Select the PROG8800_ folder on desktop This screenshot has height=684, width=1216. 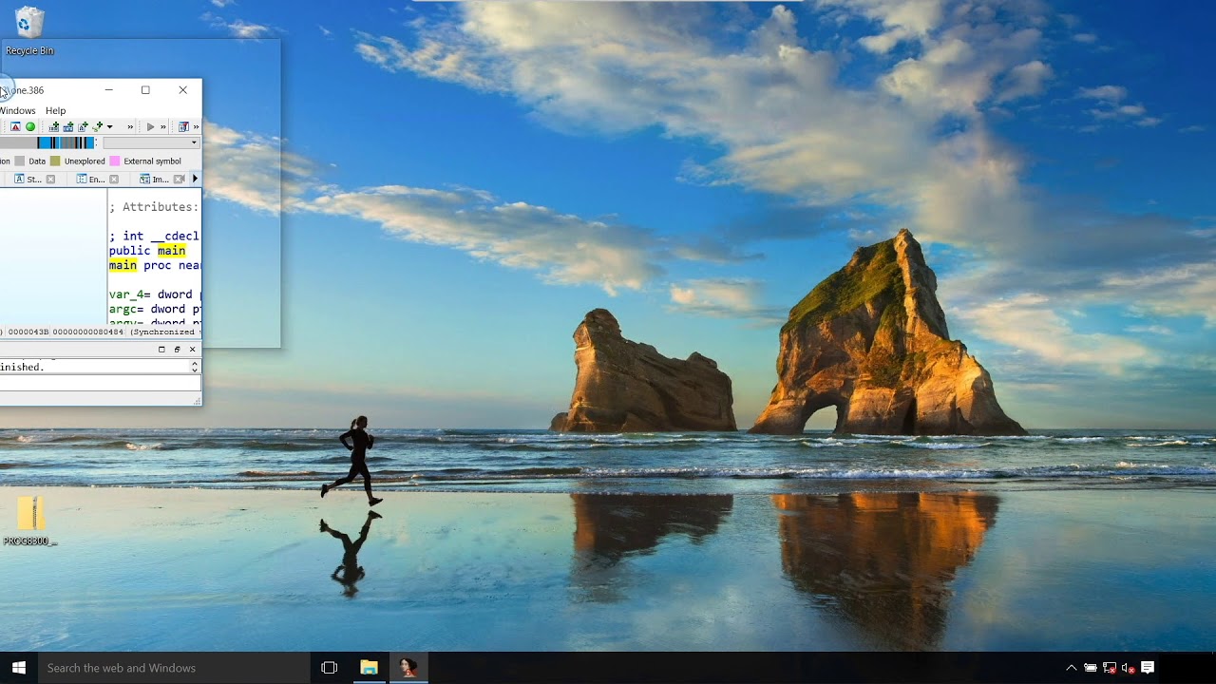30,521
